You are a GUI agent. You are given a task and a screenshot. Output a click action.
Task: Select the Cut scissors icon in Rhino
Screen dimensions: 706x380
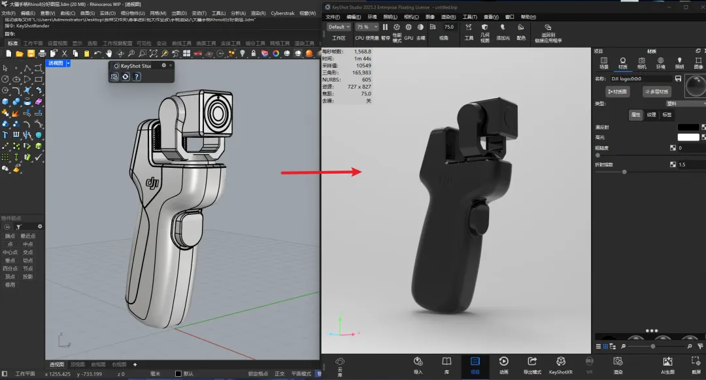pyautogui.click(x=64, y=54)
